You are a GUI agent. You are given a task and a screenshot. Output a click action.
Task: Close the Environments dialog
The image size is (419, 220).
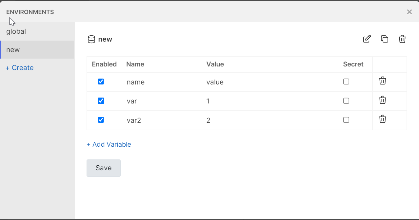coord(409,12)
